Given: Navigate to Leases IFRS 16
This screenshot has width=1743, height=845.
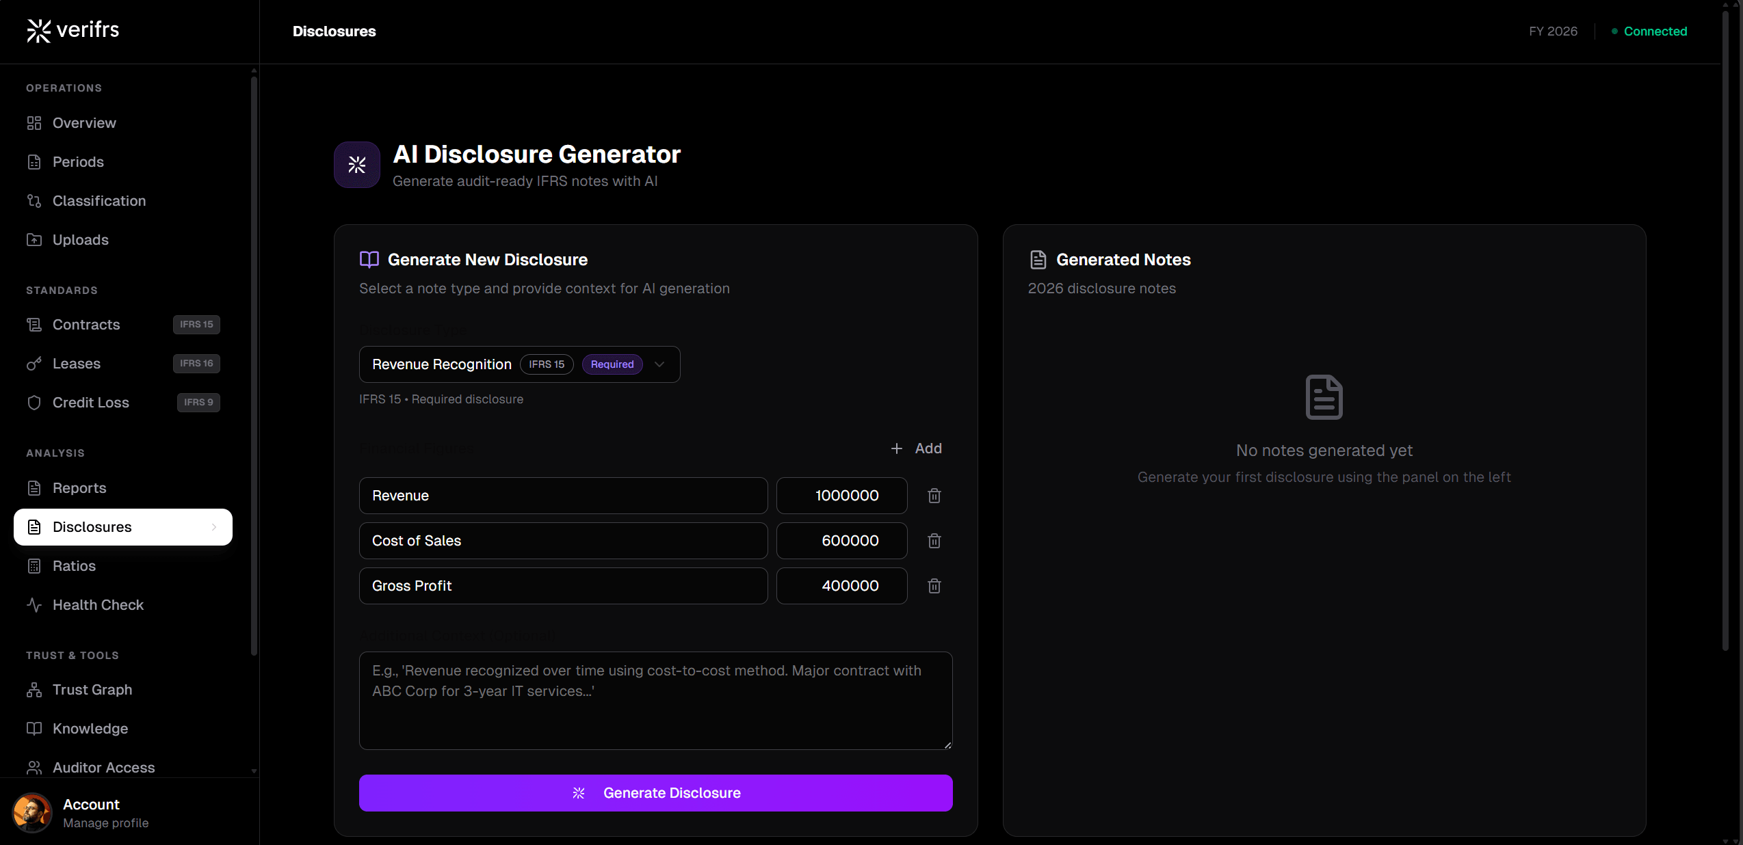Looking at the screenshot, I should coord(77,364).
